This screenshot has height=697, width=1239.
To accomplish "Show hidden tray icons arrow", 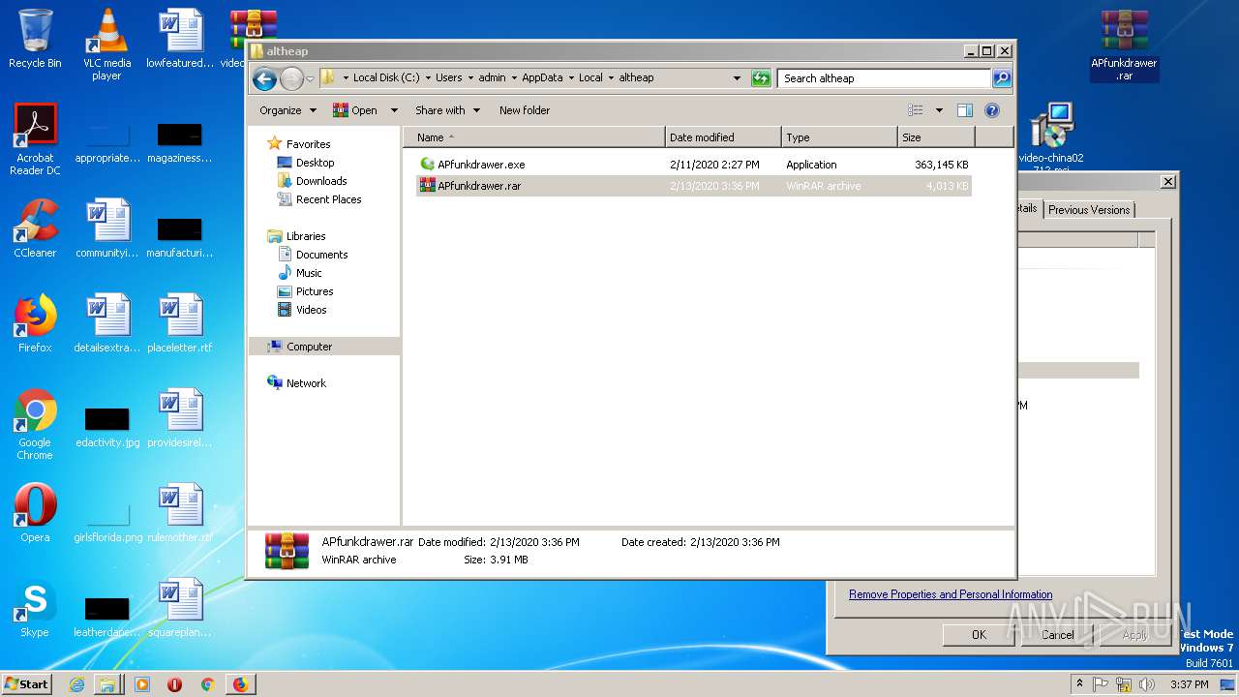I will [x=1079, y=684].
